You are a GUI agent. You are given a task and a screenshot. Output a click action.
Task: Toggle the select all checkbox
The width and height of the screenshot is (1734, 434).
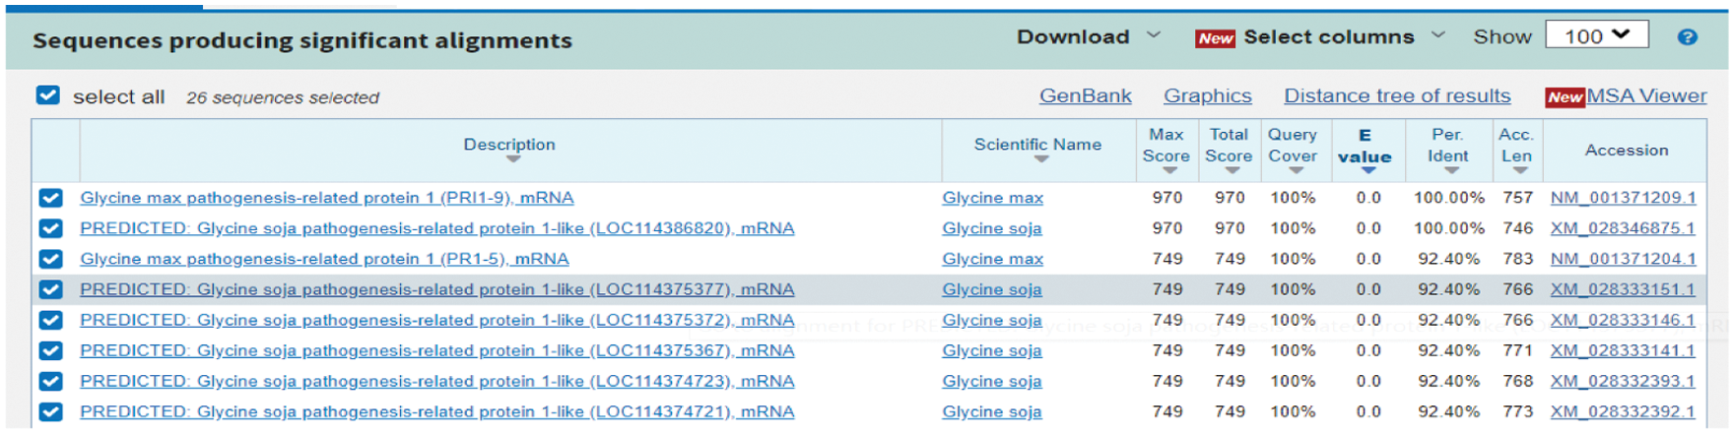point(48,95)
